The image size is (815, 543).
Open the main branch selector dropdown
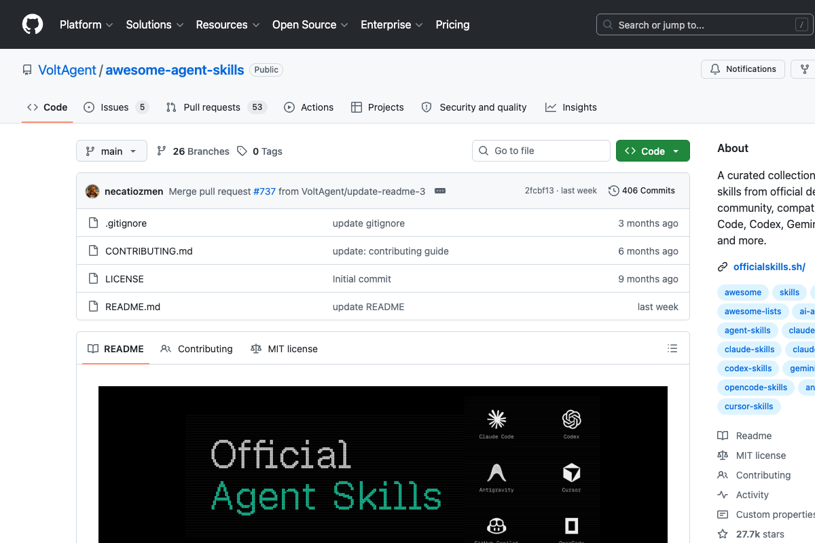111,151
